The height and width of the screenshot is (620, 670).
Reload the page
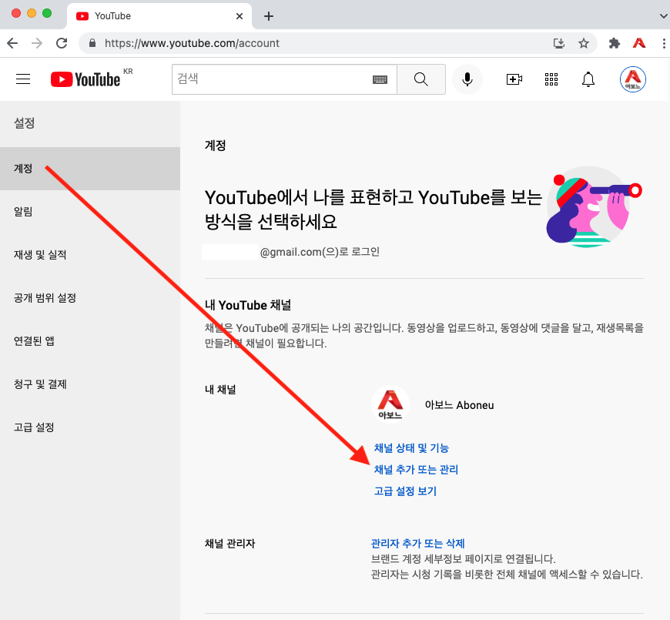tap(62, 42)
